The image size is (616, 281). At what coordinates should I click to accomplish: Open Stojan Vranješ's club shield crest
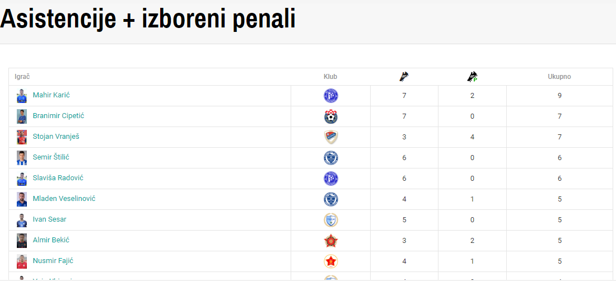click(x=330, y=137)
